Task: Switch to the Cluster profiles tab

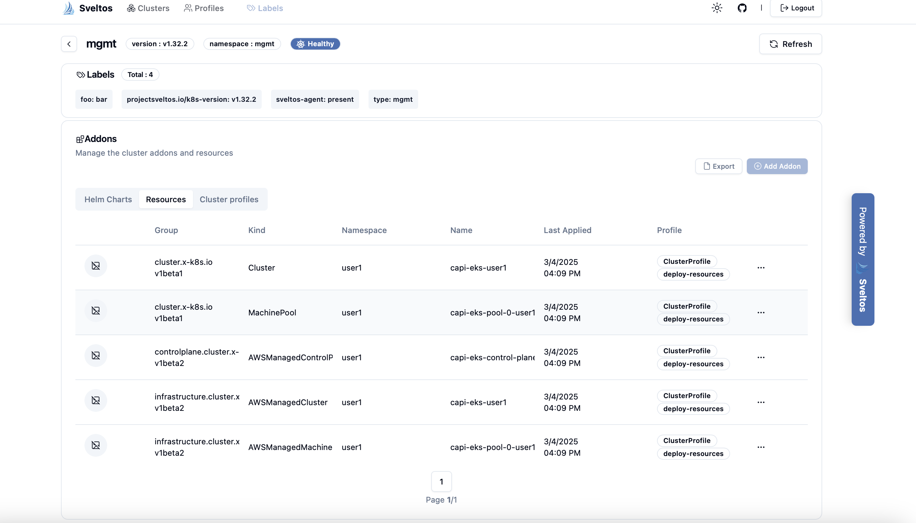Action: coord(229,199)
